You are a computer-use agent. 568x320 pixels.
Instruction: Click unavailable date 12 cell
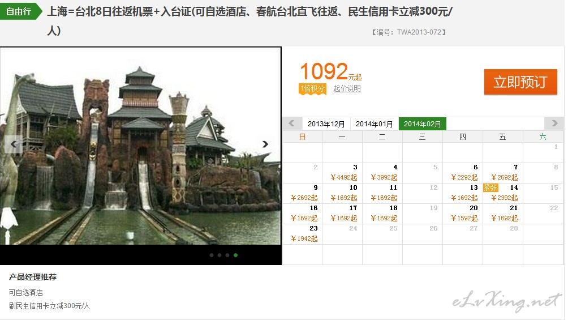click(423, 193)
